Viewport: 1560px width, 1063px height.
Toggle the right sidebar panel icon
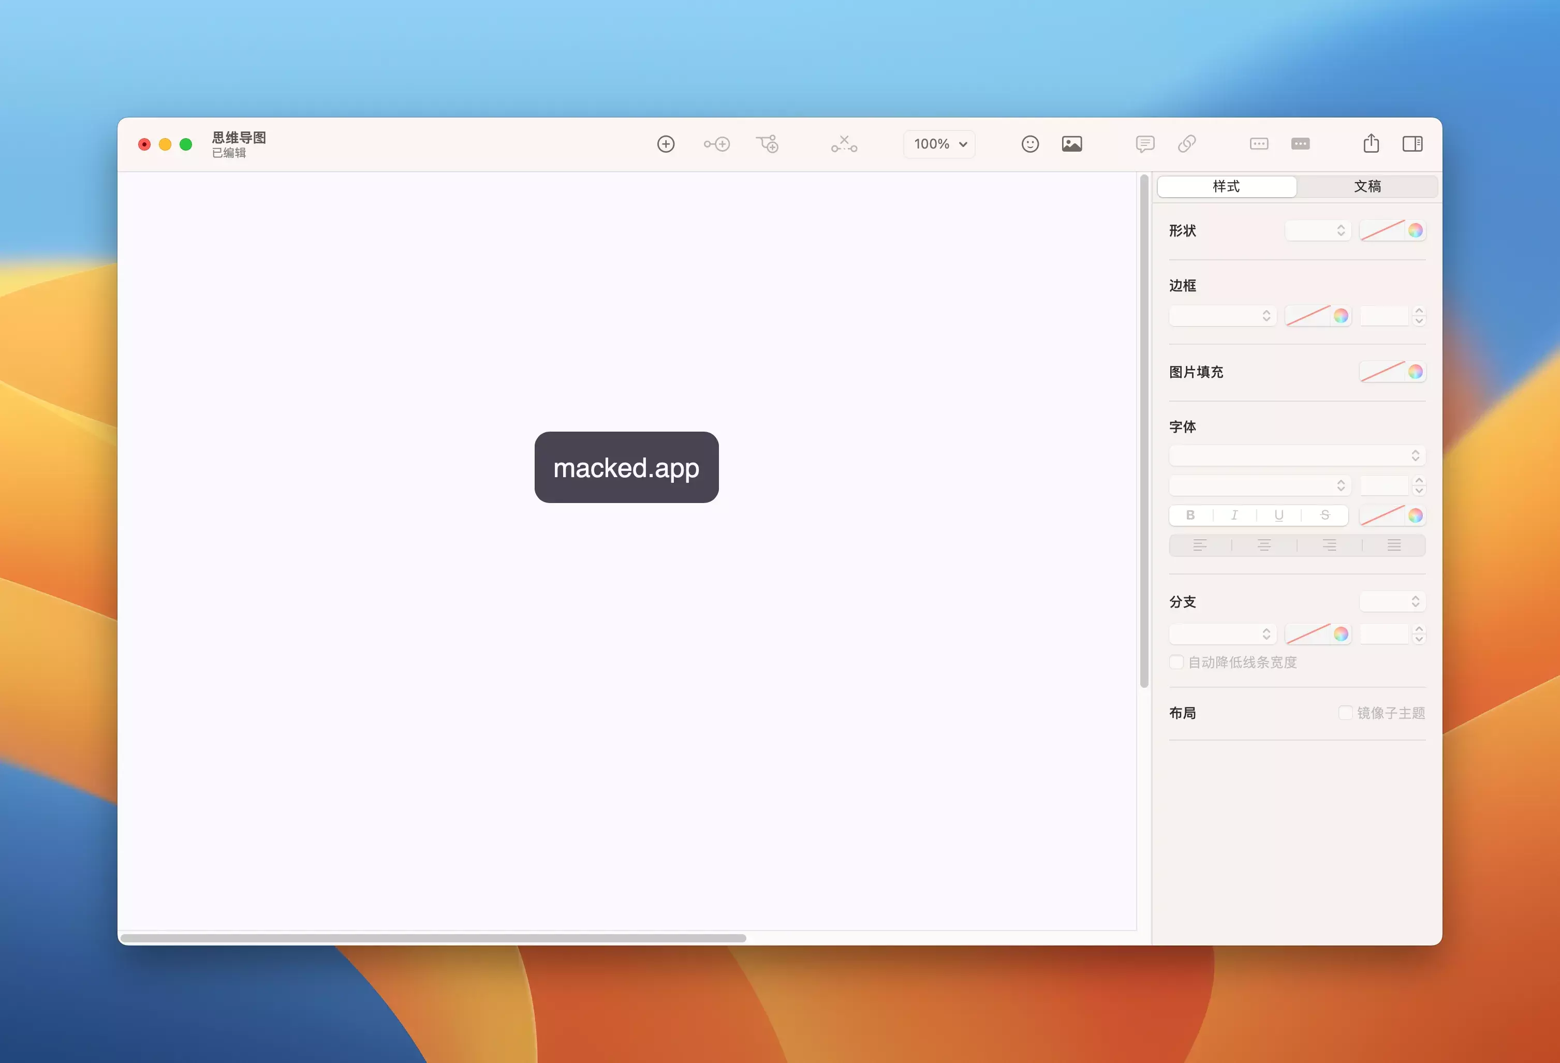point(1411,144)
